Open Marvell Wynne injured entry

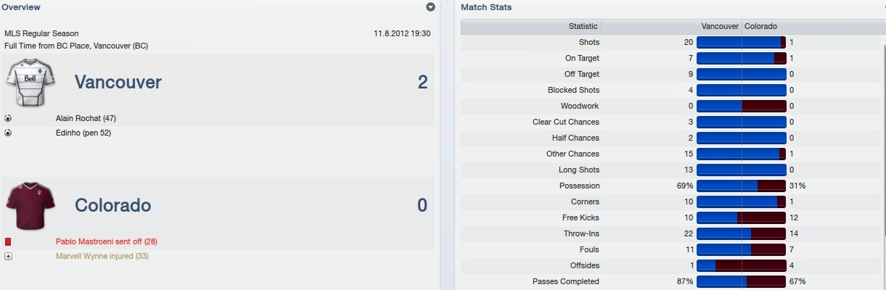point(102,257)
